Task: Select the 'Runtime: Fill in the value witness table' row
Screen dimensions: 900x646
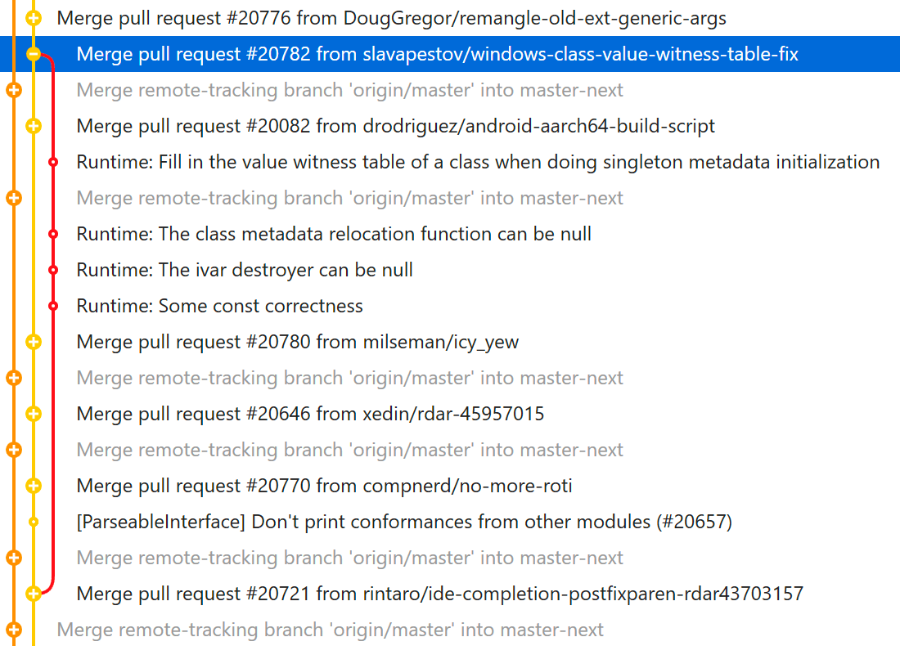Action: (x=409, y=162)
